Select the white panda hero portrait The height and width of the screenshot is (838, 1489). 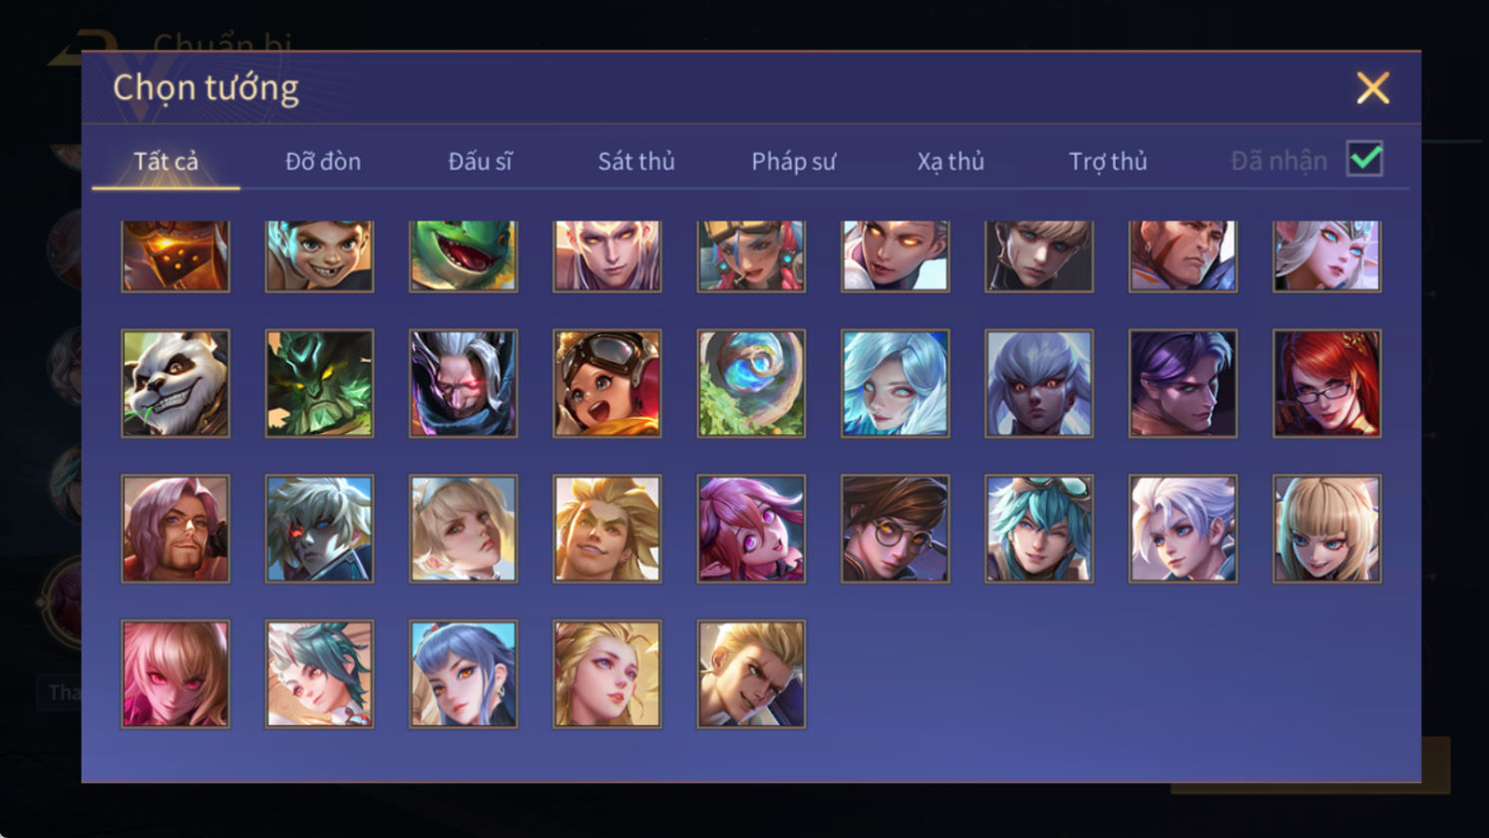[176, 383]
